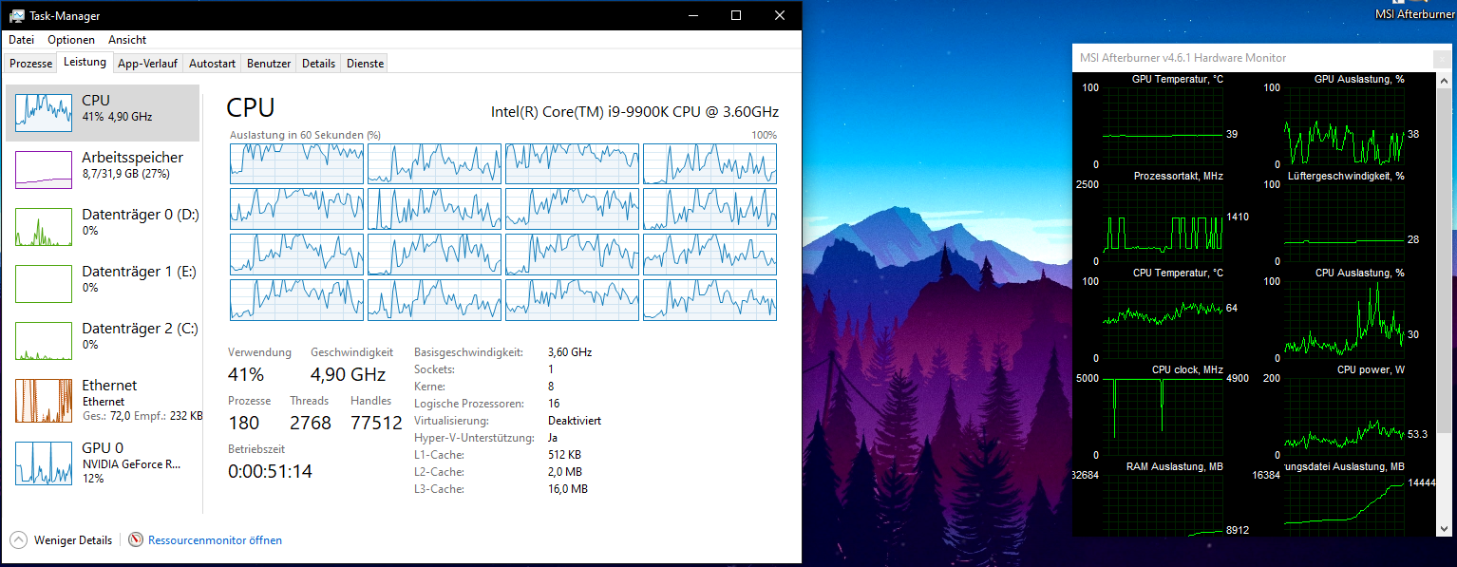Click the 1410 reading beside Prozessortakt graph
The image size is (1457, 567).
[x=1238, y=217]
